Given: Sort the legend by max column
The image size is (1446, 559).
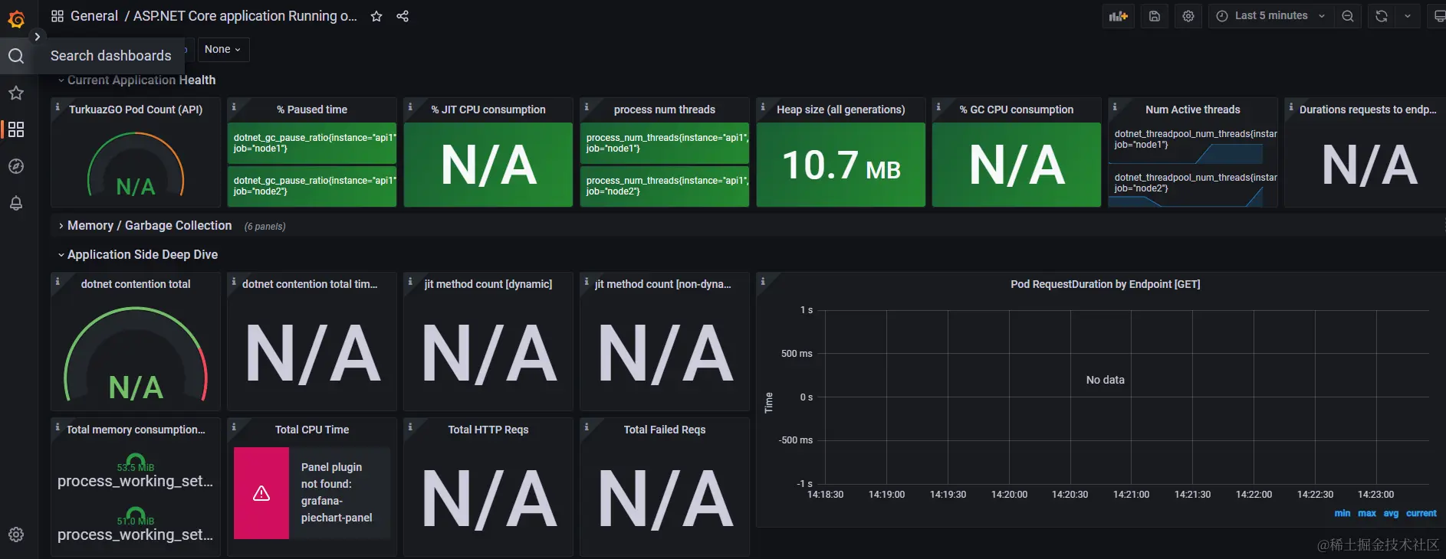Looking at the screenshot, I should click(x=1367, y=514).
